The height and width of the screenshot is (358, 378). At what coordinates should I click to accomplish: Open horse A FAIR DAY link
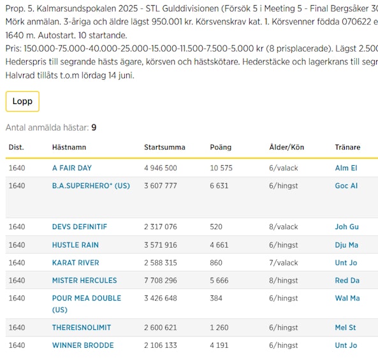[72, 168]
